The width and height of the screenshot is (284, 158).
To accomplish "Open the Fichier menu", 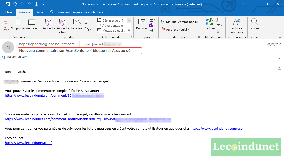I will click(8, 12).
